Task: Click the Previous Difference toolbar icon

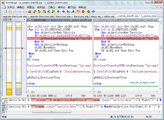Action: tap(39, 12)
